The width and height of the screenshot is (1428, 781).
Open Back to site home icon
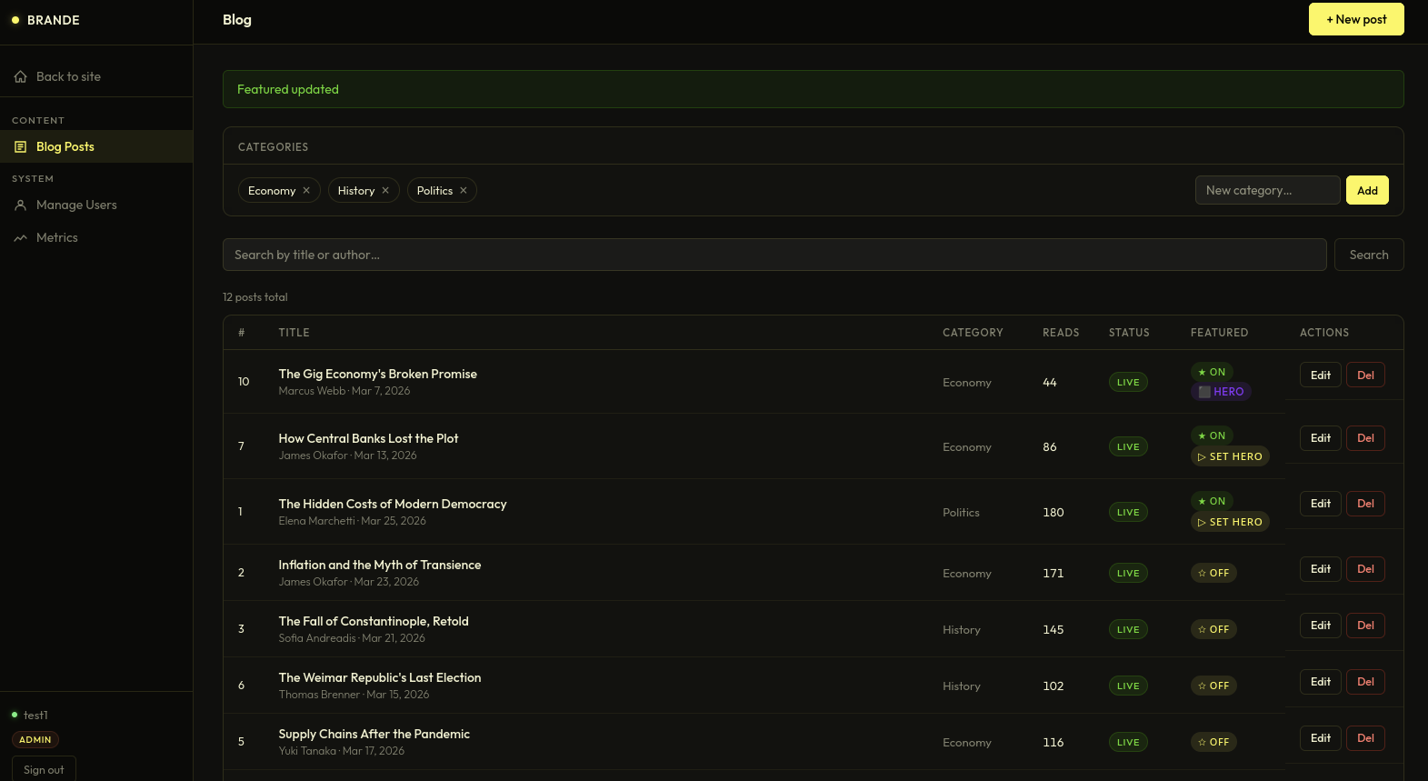[20, 77]
